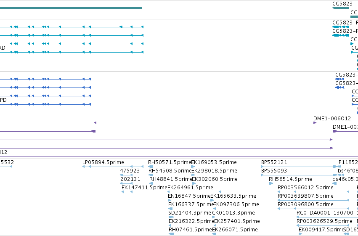Select the spliced alignment beneath EK264961.5prime
358x236 pixels.
[194, 192]
